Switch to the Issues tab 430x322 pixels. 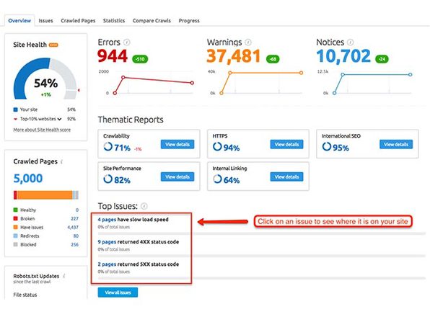point(45,21)
